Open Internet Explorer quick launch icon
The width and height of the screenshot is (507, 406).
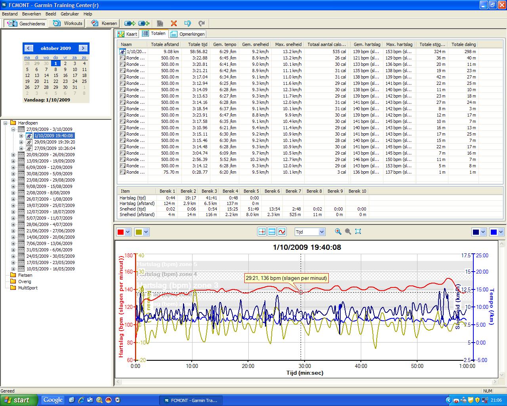coord(81,400)
